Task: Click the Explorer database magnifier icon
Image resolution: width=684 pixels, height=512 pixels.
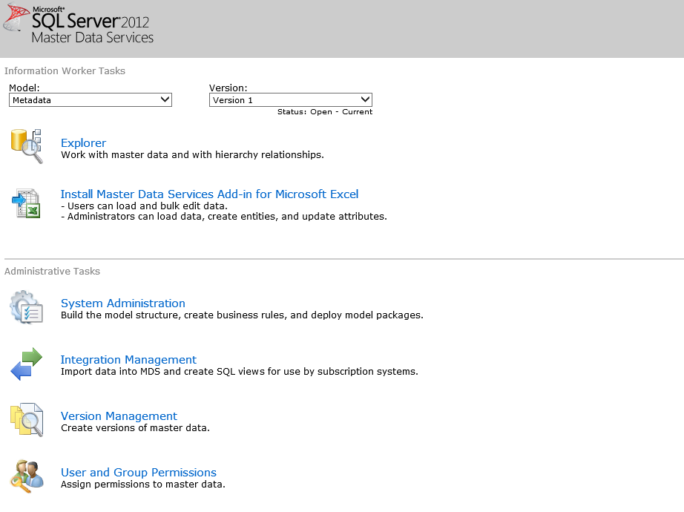Action: click(x=27, y=145)
